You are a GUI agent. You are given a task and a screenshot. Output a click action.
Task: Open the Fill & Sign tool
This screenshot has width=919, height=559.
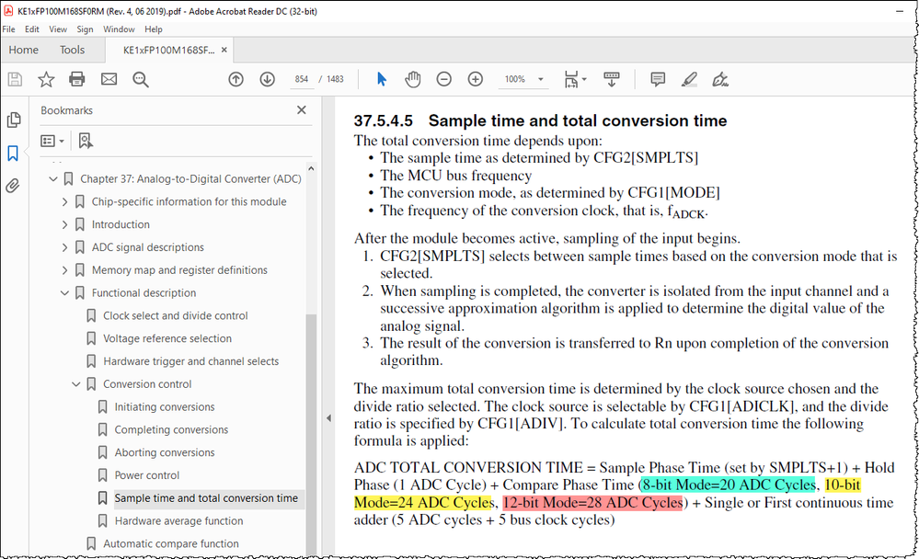(720, 79)
